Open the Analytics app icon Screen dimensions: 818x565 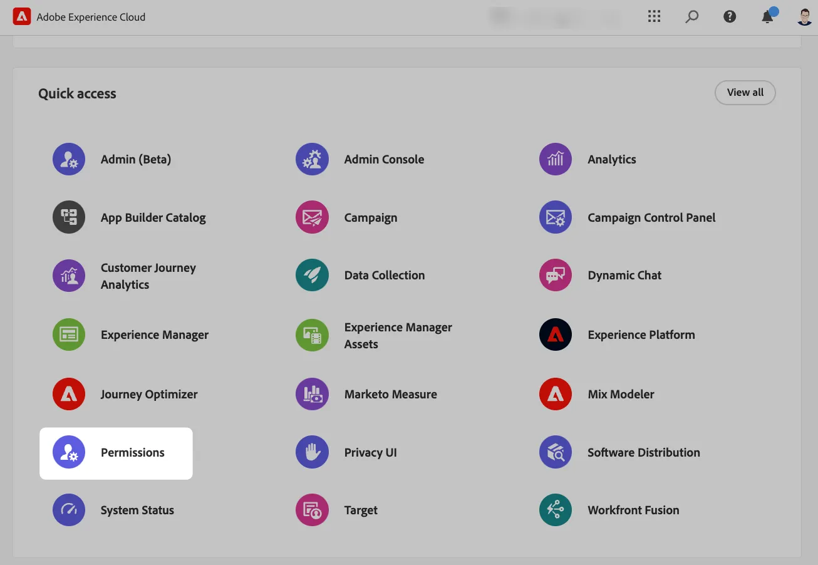pyautogui.click(x=556, y=159)
